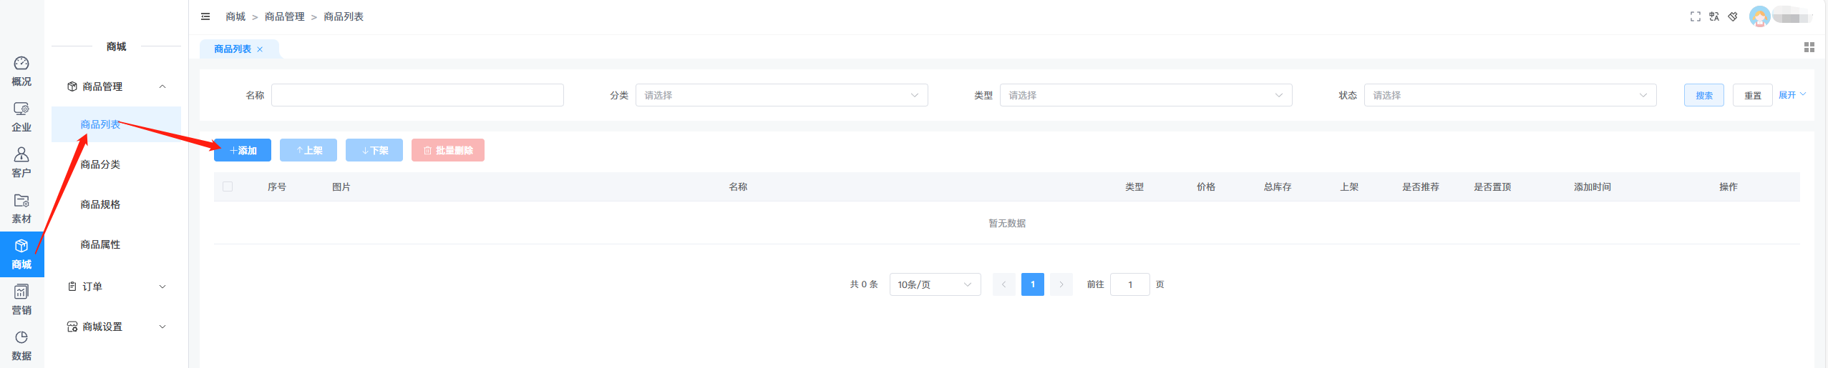
Task: Open the 类型 type dropdown
Action: pyautogui.click(x=1145, y=95)
